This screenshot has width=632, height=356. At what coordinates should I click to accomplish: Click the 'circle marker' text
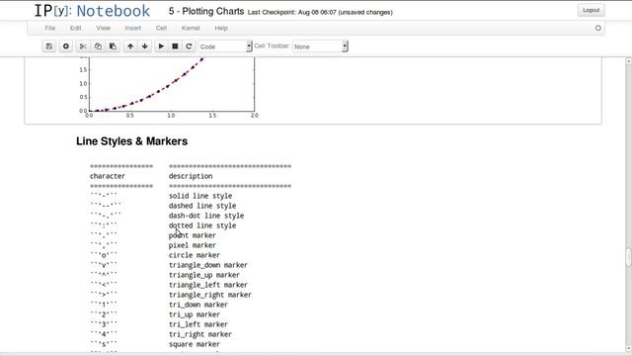(195, 255)
